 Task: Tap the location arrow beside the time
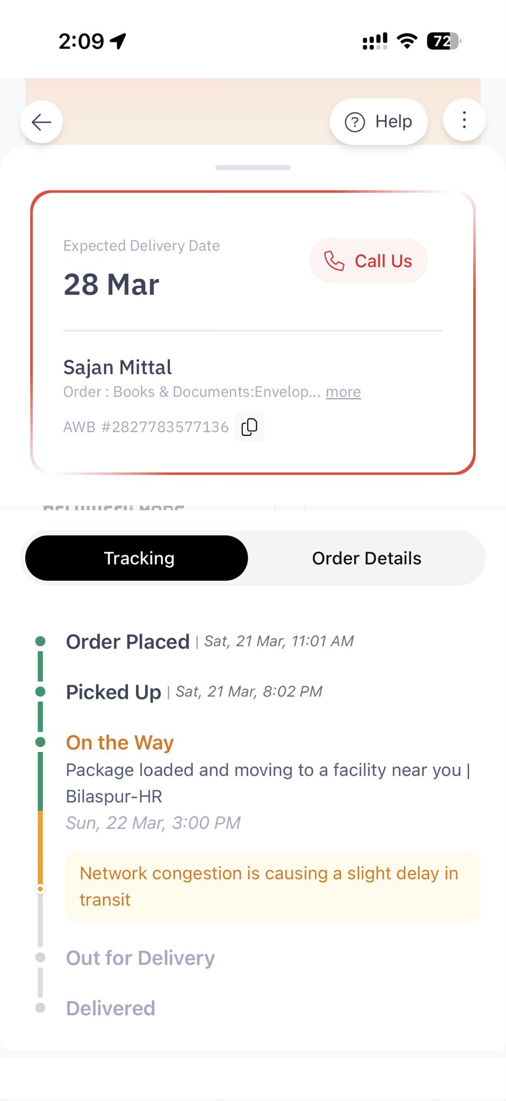point(118,41)
